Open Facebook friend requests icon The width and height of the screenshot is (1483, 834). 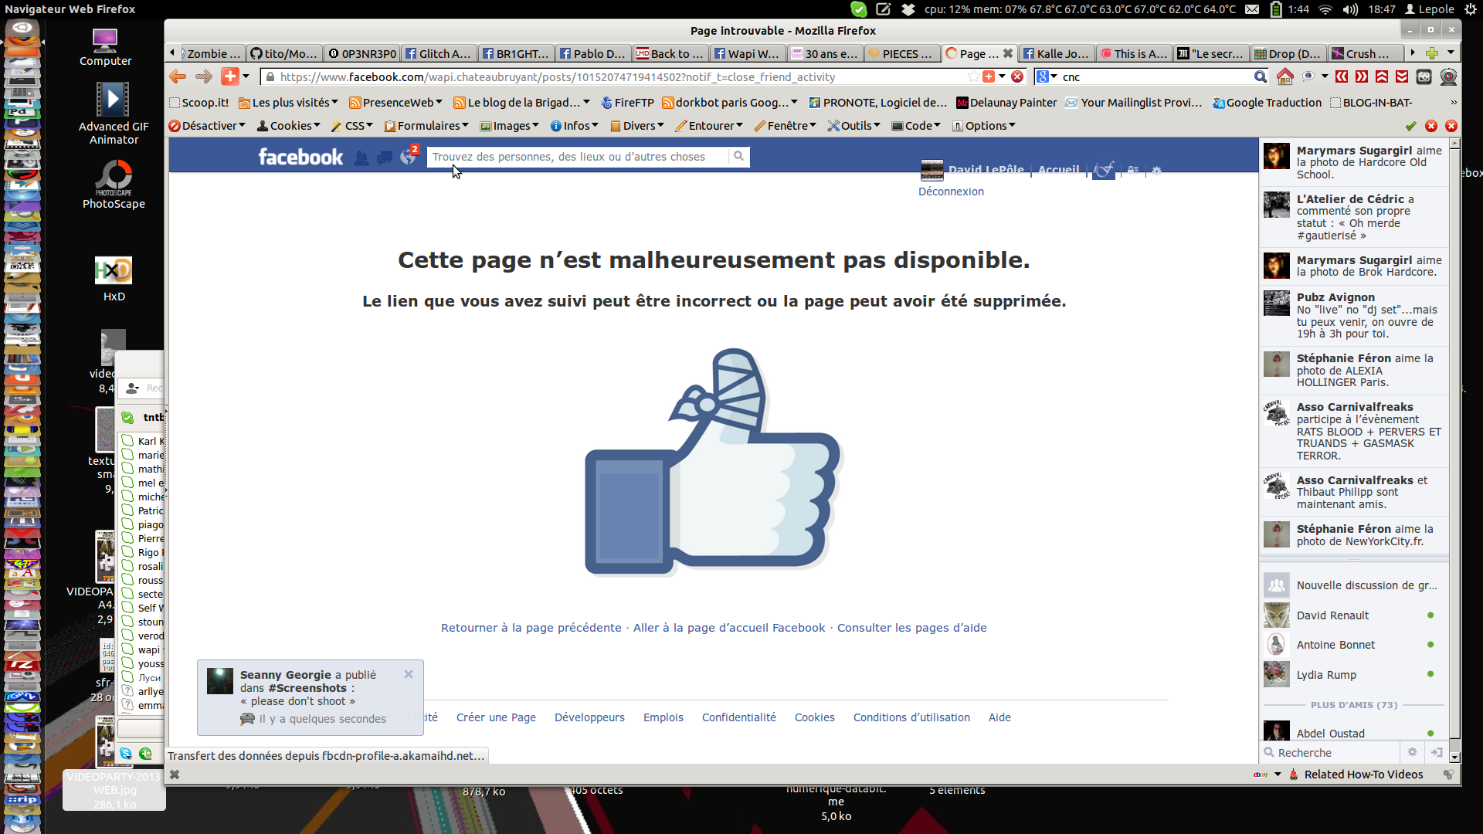click(x=361, y=158)
